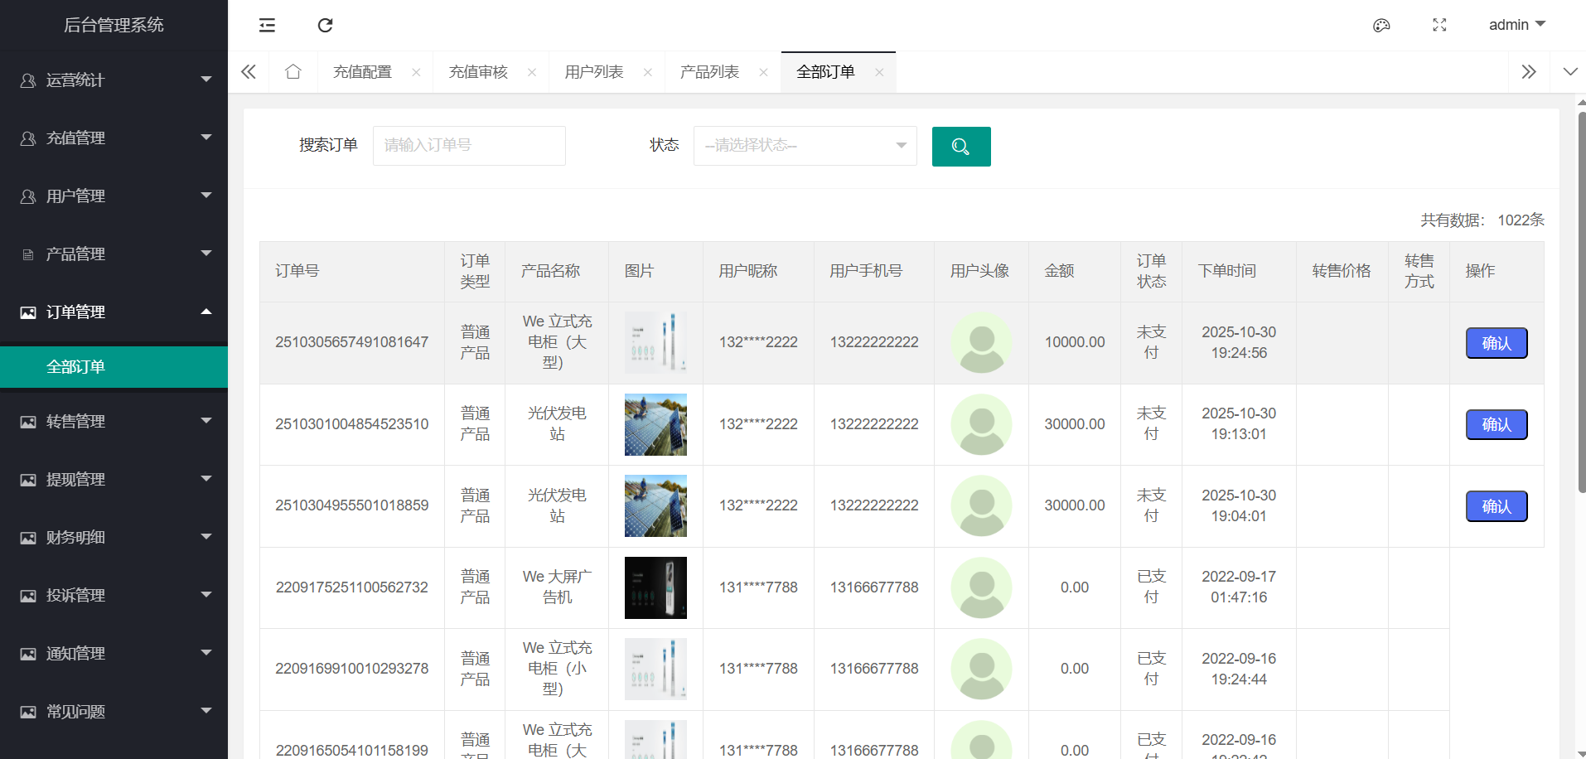Click the refresh icon in the top bar
This screenshot has height=759, width=1586.
click(325, 25)
